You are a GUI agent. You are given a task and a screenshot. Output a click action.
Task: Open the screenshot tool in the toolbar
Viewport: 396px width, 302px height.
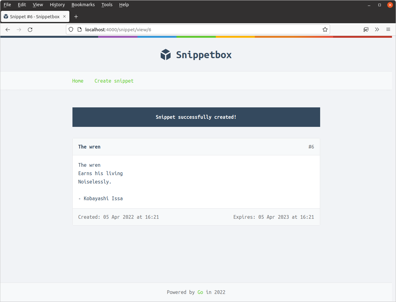pos(366,30)
